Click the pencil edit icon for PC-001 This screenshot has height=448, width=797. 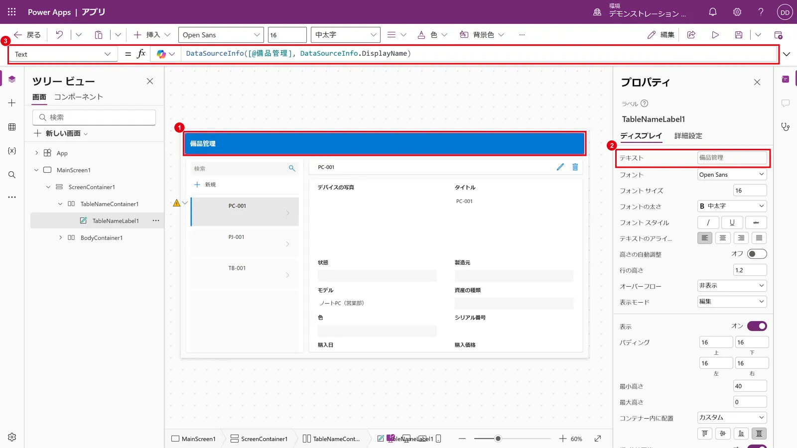(x=560, y=167)
